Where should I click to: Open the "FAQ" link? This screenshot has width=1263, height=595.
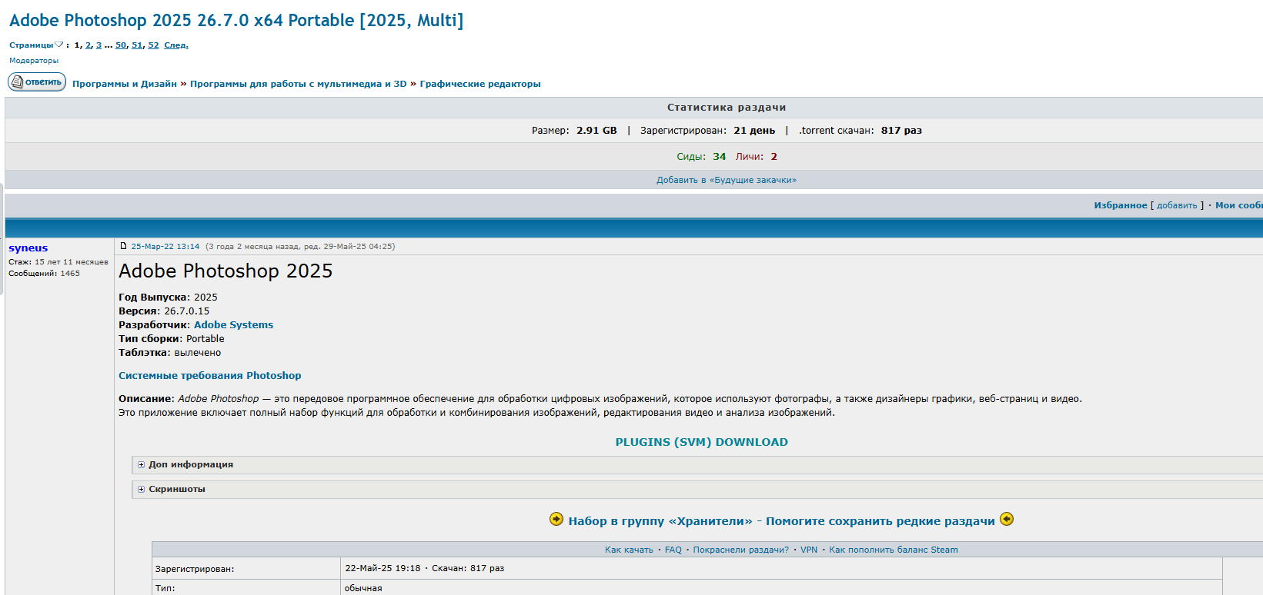[673, 550]
